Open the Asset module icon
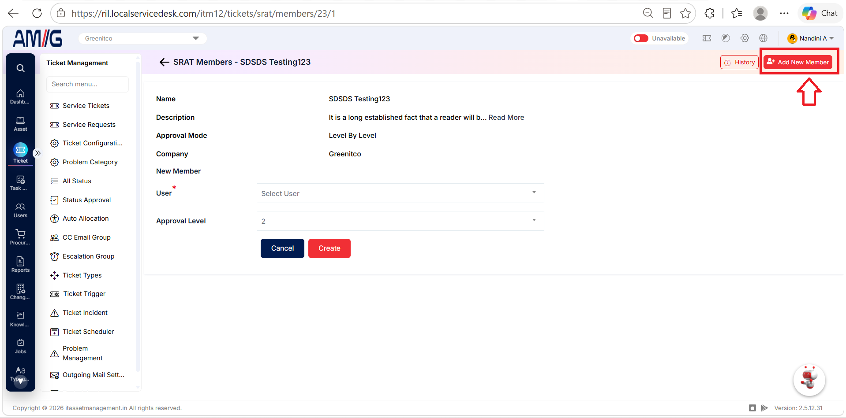 [x=20, y=124]
